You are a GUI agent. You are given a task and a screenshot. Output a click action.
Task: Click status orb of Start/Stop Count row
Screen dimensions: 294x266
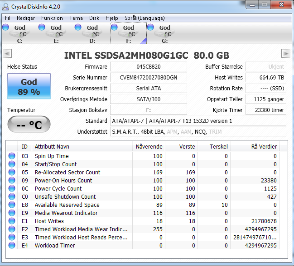point(12,164)
